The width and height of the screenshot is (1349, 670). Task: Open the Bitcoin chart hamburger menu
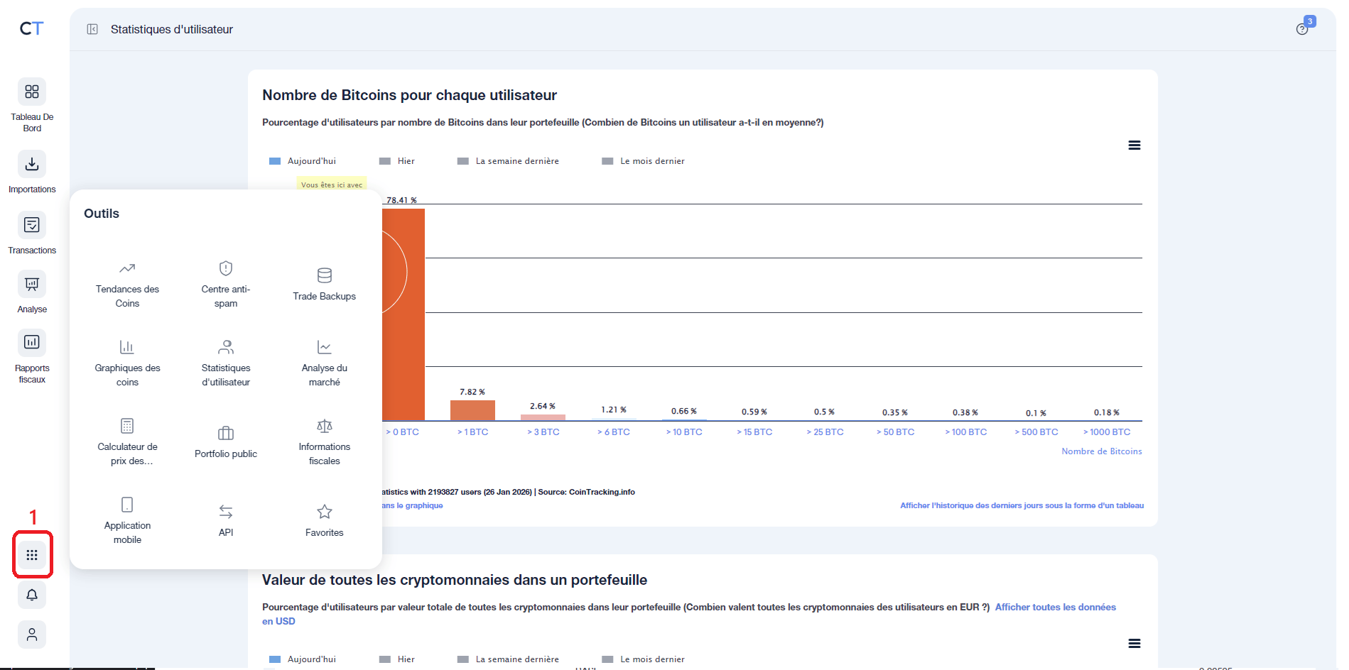pyautogui.click(x=1134, y=145)
